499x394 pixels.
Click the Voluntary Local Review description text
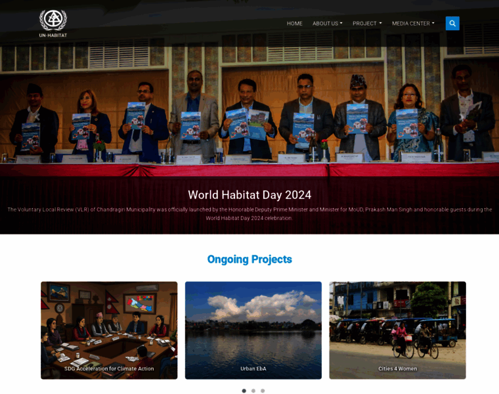coord(249,213)
